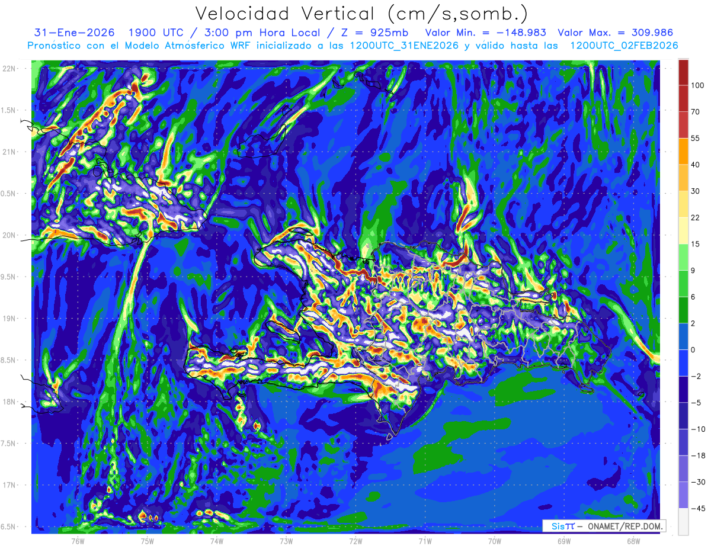Click the "SisTT - ONAMET/REP.DOM." credit box
This screenshot has width=711, height=549.
coord(604,526)
